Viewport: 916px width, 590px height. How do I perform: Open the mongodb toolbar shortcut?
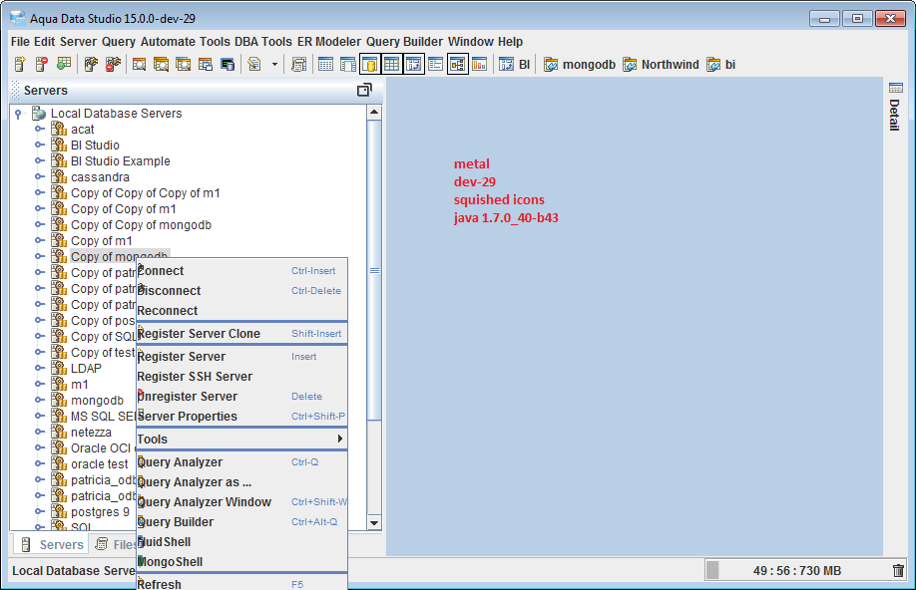click(580, 64)
